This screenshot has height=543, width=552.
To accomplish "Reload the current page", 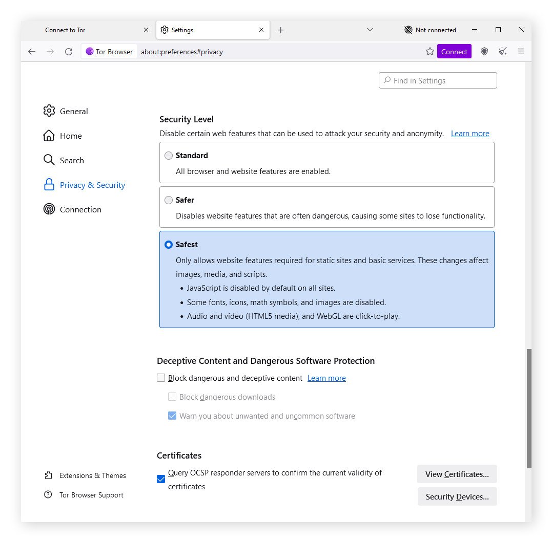I will coord(69,51).
